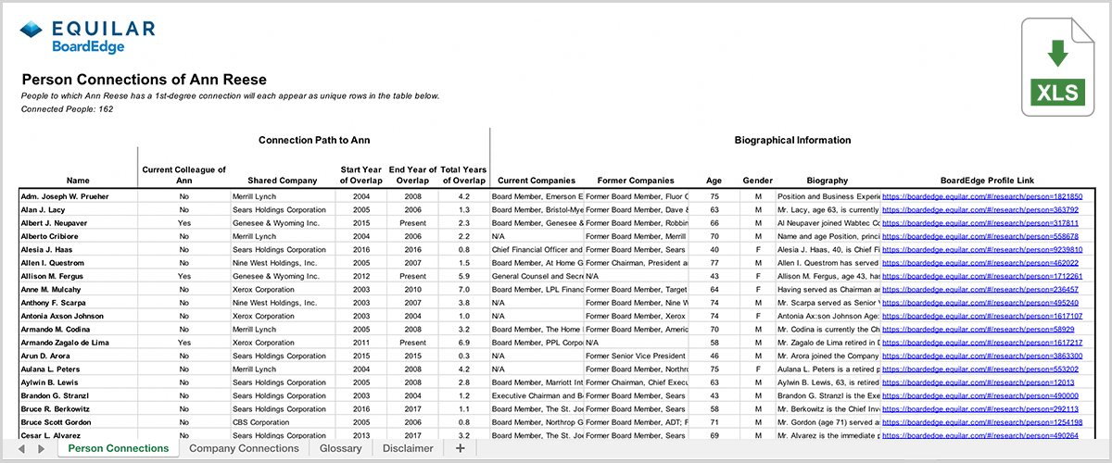This screenshot has height=463, width=1112.
Task: Click the Equilar BoardEdge logo
Action: 87,36
